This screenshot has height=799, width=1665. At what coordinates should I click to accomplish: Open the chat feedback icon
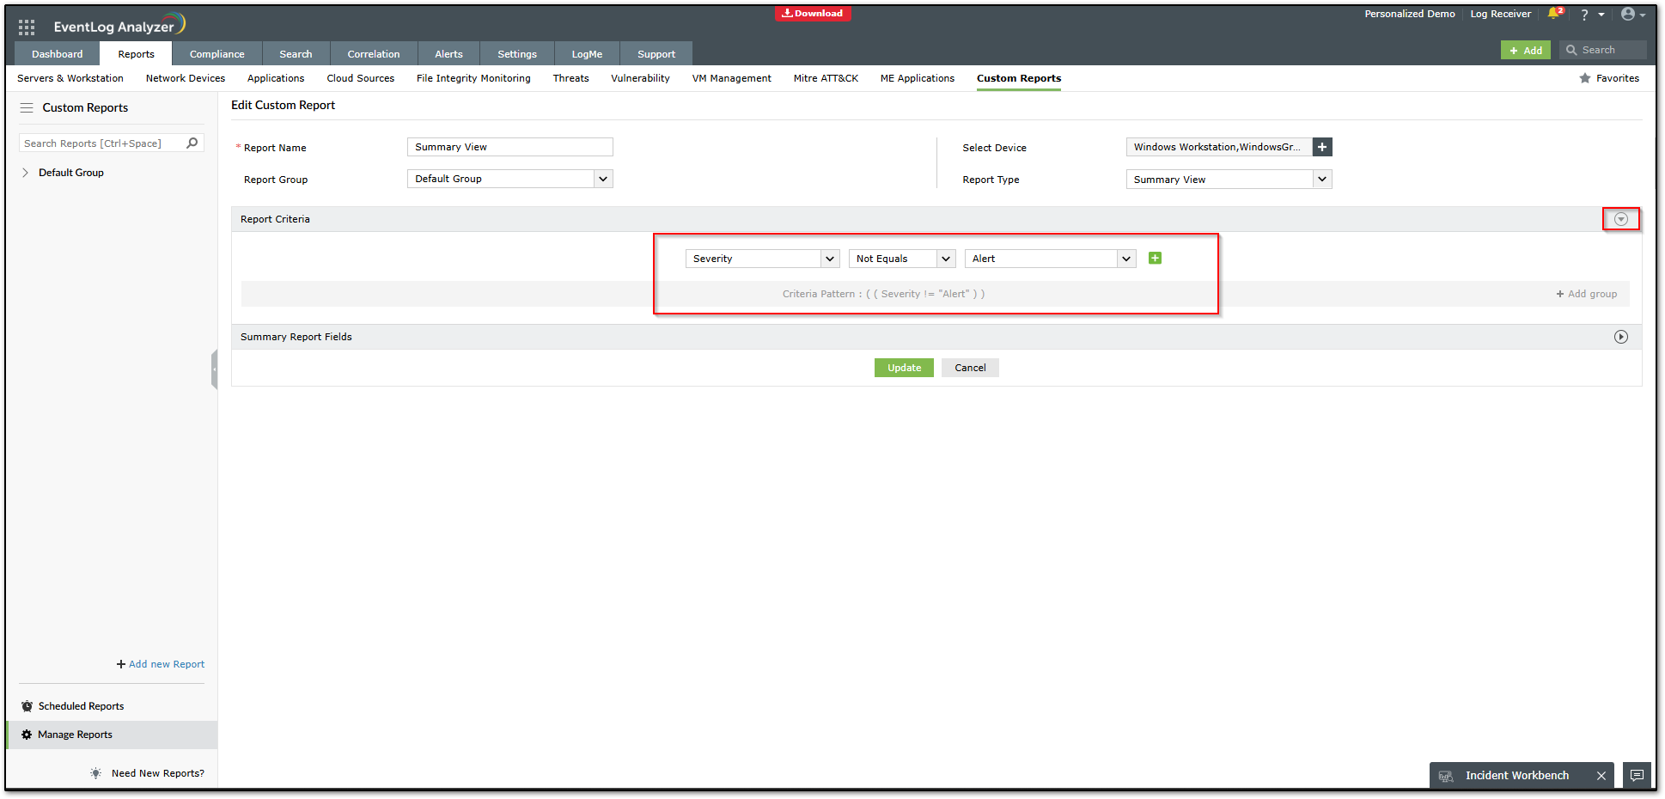coord(1638,775)
